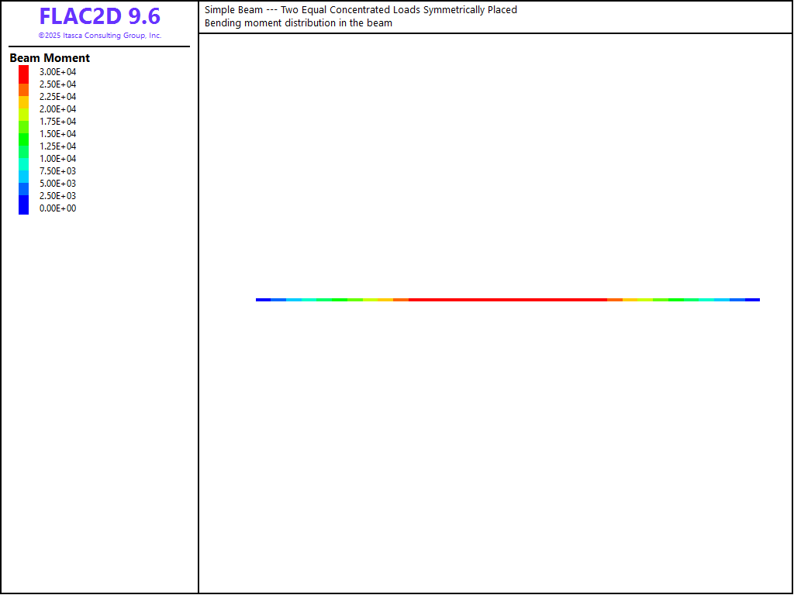The image size is (794, 595).
Task: Select the Beam Moment legend heading
Action: pos(50,58)
